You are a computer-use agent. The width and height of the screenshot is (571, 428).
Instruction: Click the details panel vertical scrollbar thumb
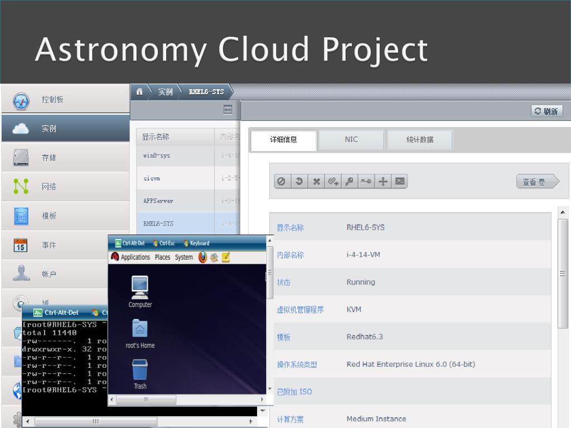point(563,273)
